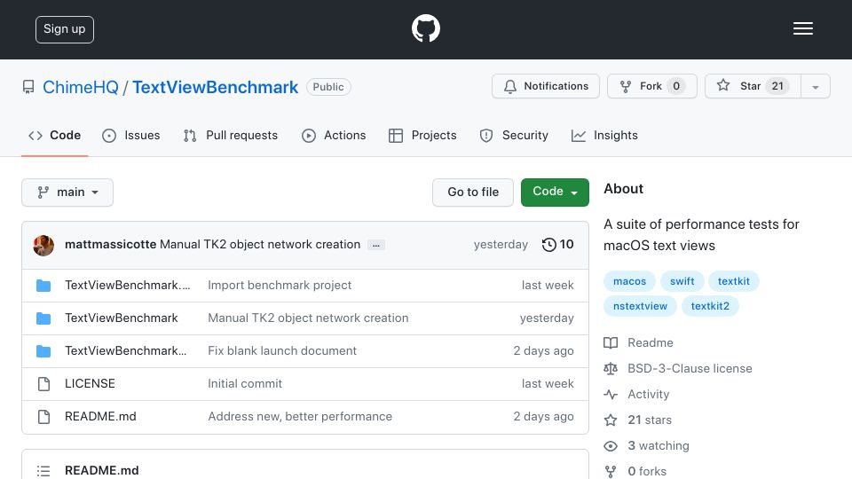Expand the commit message ellipsis button
The height and width of the screenshot is (479, 852).
376,245
